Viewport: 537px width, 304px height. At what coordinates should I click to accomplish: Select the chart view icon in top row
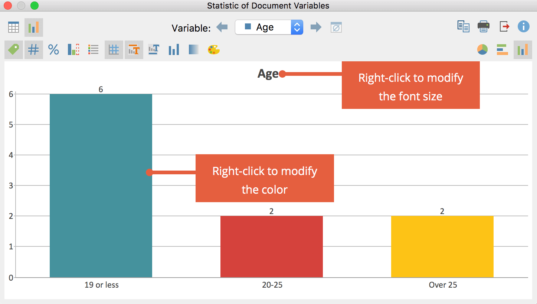point(34,27)
